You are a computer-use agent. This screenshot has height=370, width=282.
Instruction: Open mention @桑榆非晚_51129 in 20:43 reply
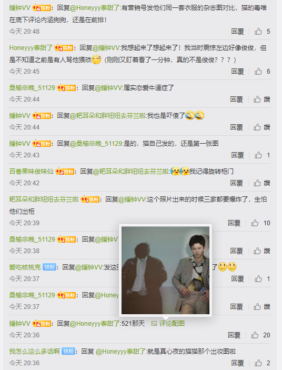point(96,144)
